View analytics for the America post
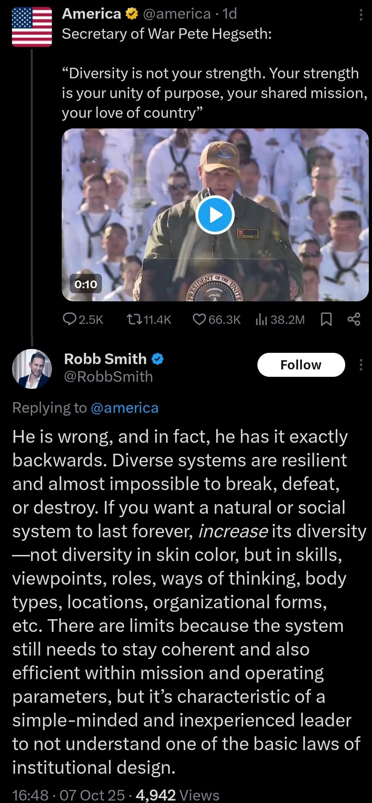Screen dimensions: 372x803 (280, 320)
